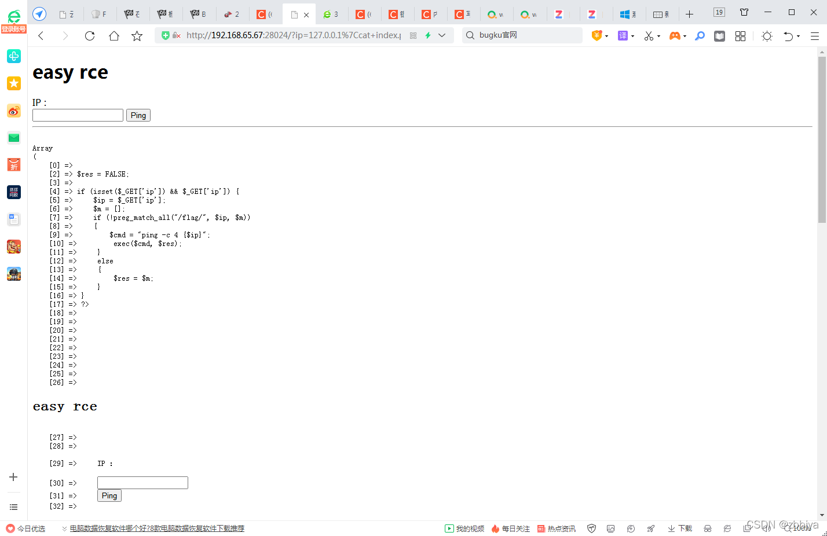Open the 360 login account icon
This screenshot has width=827, height=536.
[x=14, y=21]
